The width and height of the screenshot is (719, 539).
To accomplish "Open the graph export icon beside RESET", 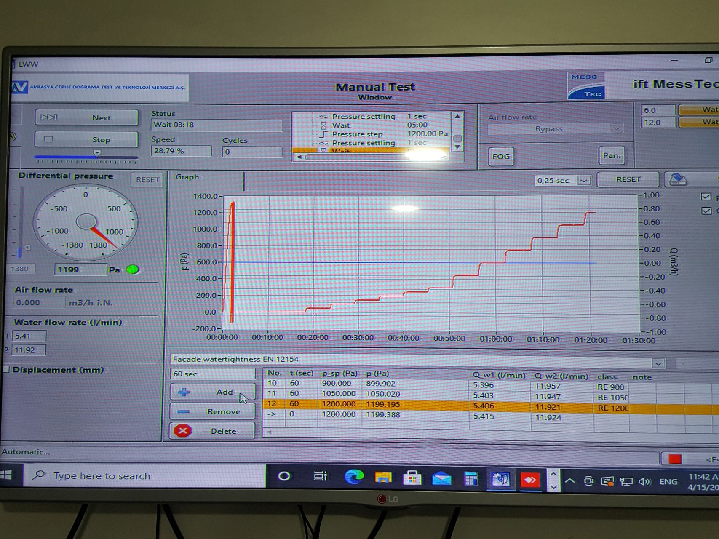I will [x=677, y=180].
